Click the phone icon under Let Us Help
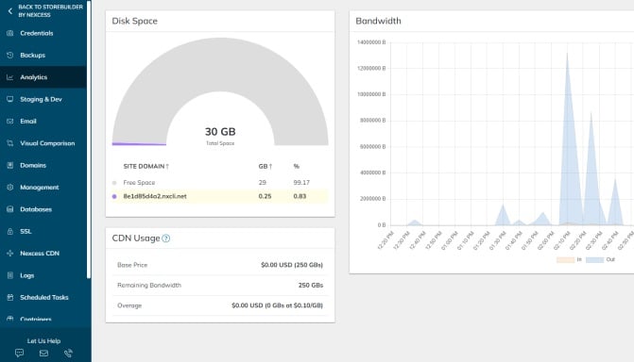The height and width of the screenshot is (362, 634). tap(68, 354)
